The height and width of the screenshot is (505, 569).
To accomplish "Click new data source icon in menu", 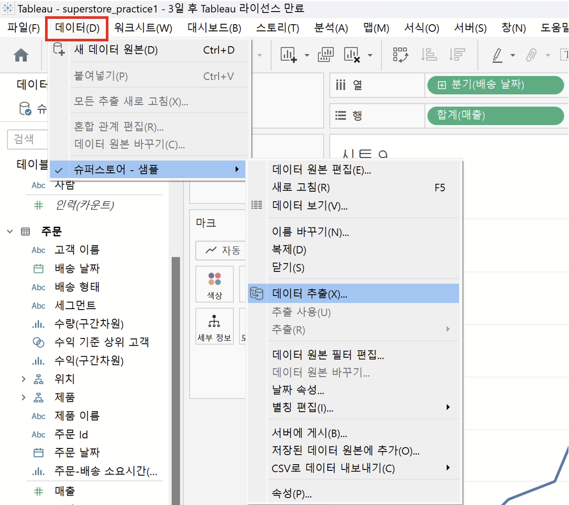I will pos(59,49).
